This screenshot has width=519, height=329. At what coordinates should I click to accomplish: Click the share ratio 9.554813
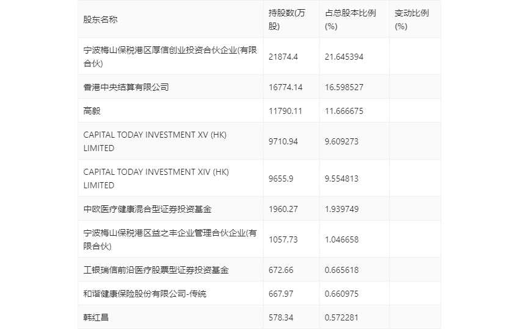coord(341,179)
